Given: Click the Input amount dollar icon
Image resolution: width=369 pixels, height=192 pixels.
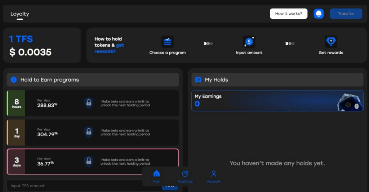Looking at the screenshot, I should click(249, 42).
